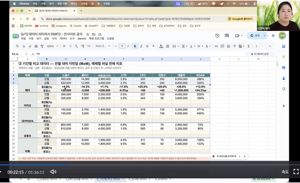Click the Meet camera call icon
This screenshot has height=183, width=300.
[237, 36]
